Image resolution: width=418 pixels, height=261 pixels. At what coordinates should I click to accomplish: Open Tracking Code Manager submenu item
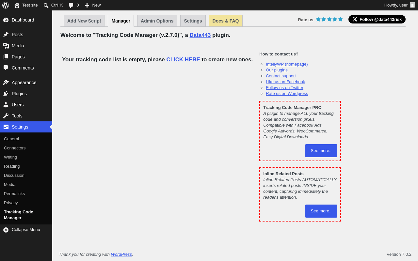26,215
